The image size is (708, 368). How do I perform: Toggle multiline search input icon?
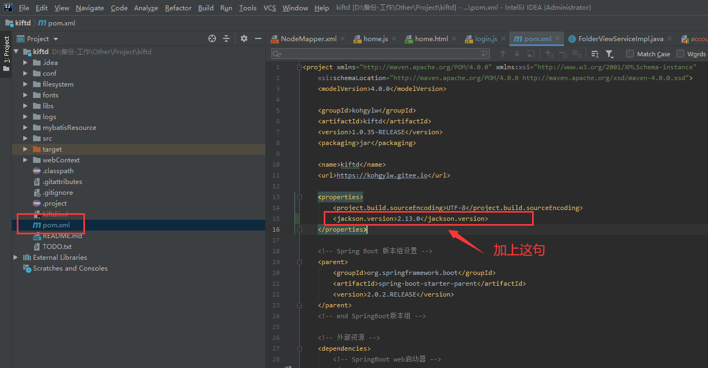click(595, 54)
